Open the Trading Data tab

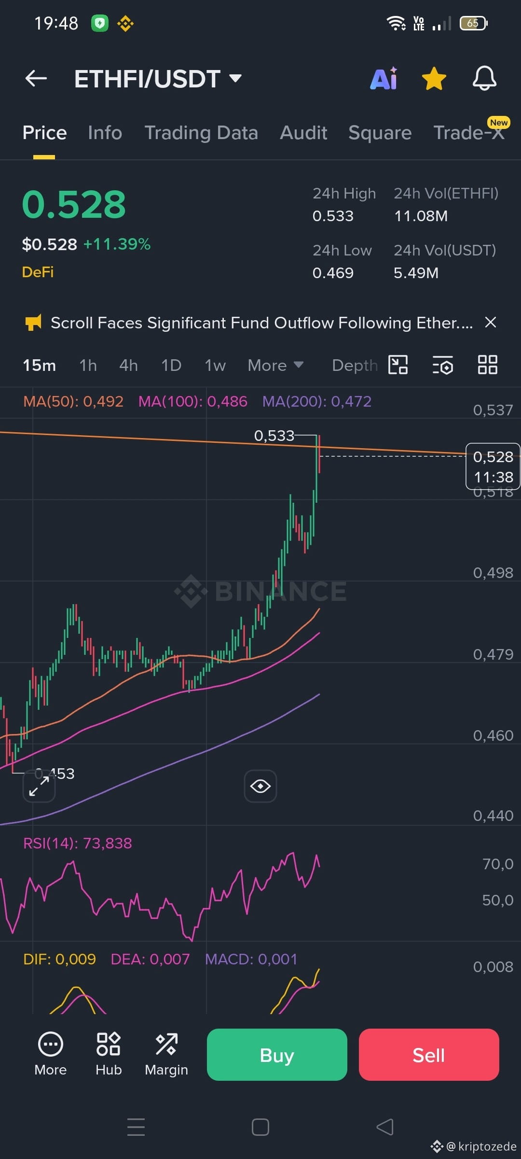point(201,133)
